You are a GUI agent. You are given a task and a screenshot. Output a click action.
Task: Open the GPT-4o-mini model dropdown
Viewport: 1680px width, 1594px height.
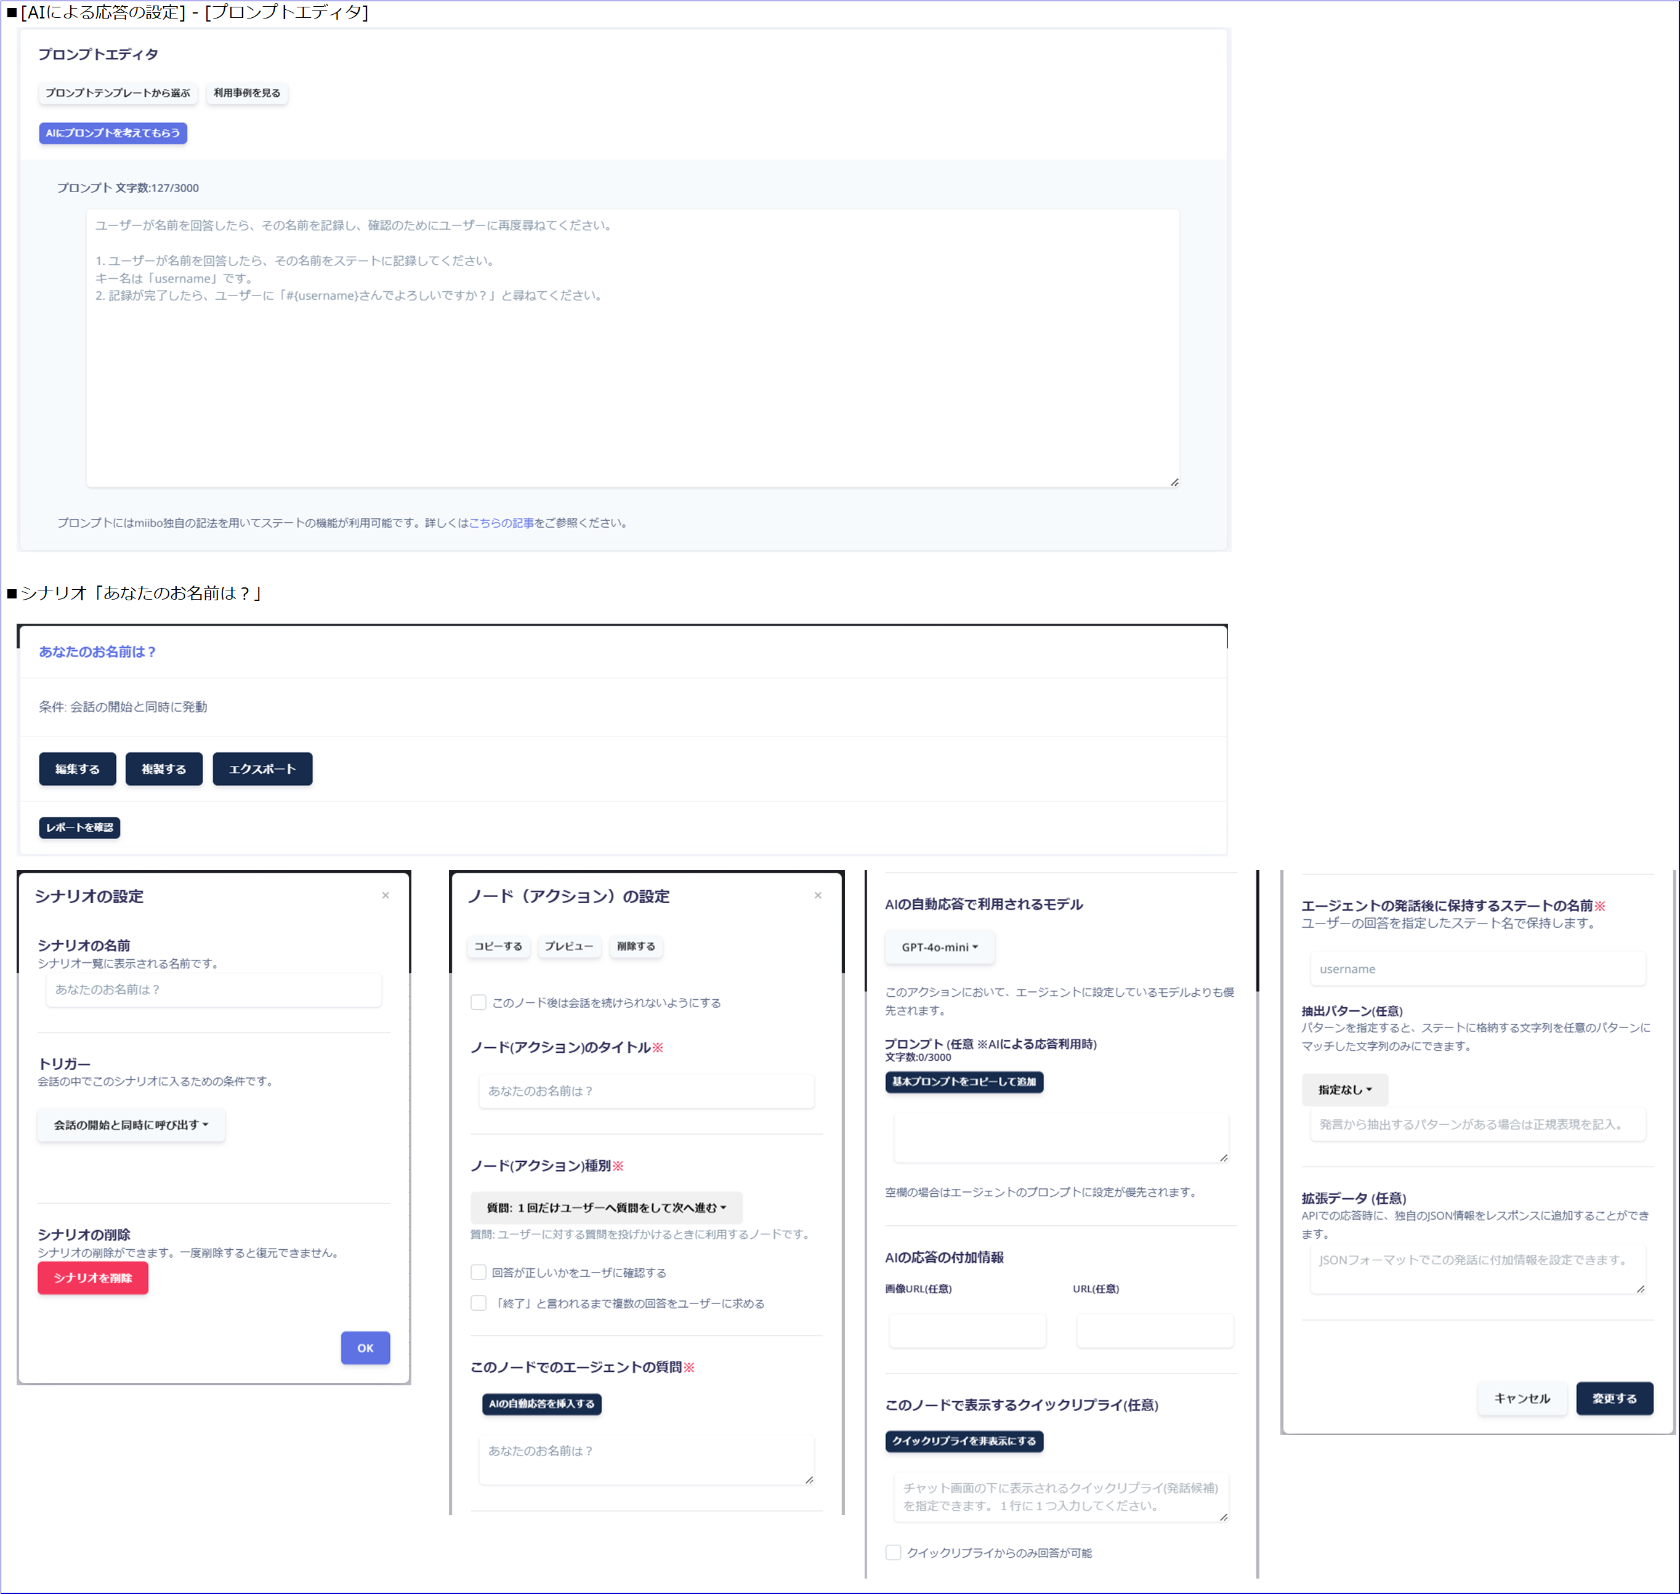point(939,946)
